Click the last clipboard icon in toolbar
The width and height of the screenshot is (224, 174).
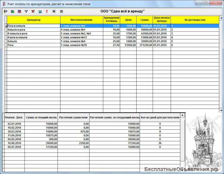pyautogui.click(x=61, y=12)
